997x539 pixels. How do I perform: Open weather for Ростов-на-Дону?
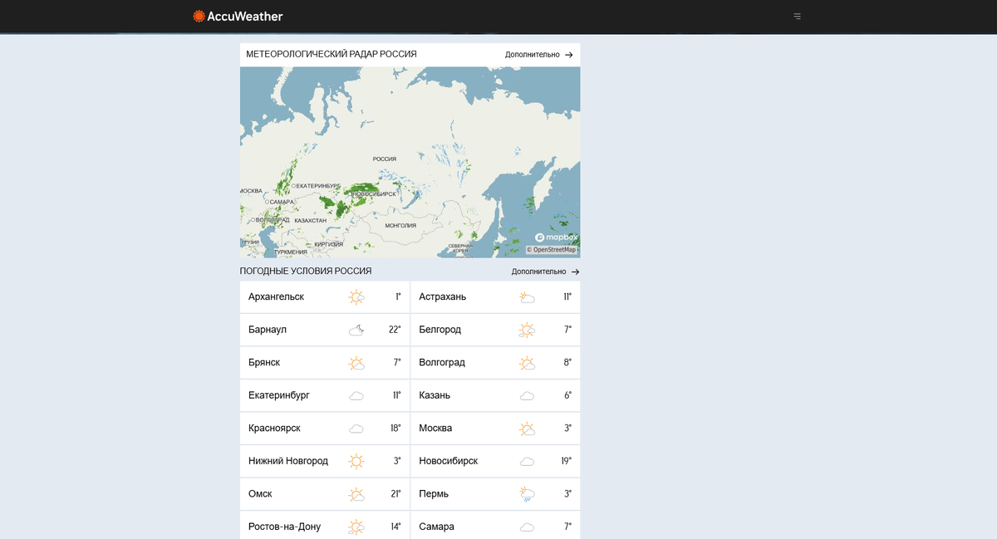[x=325, y=527]
